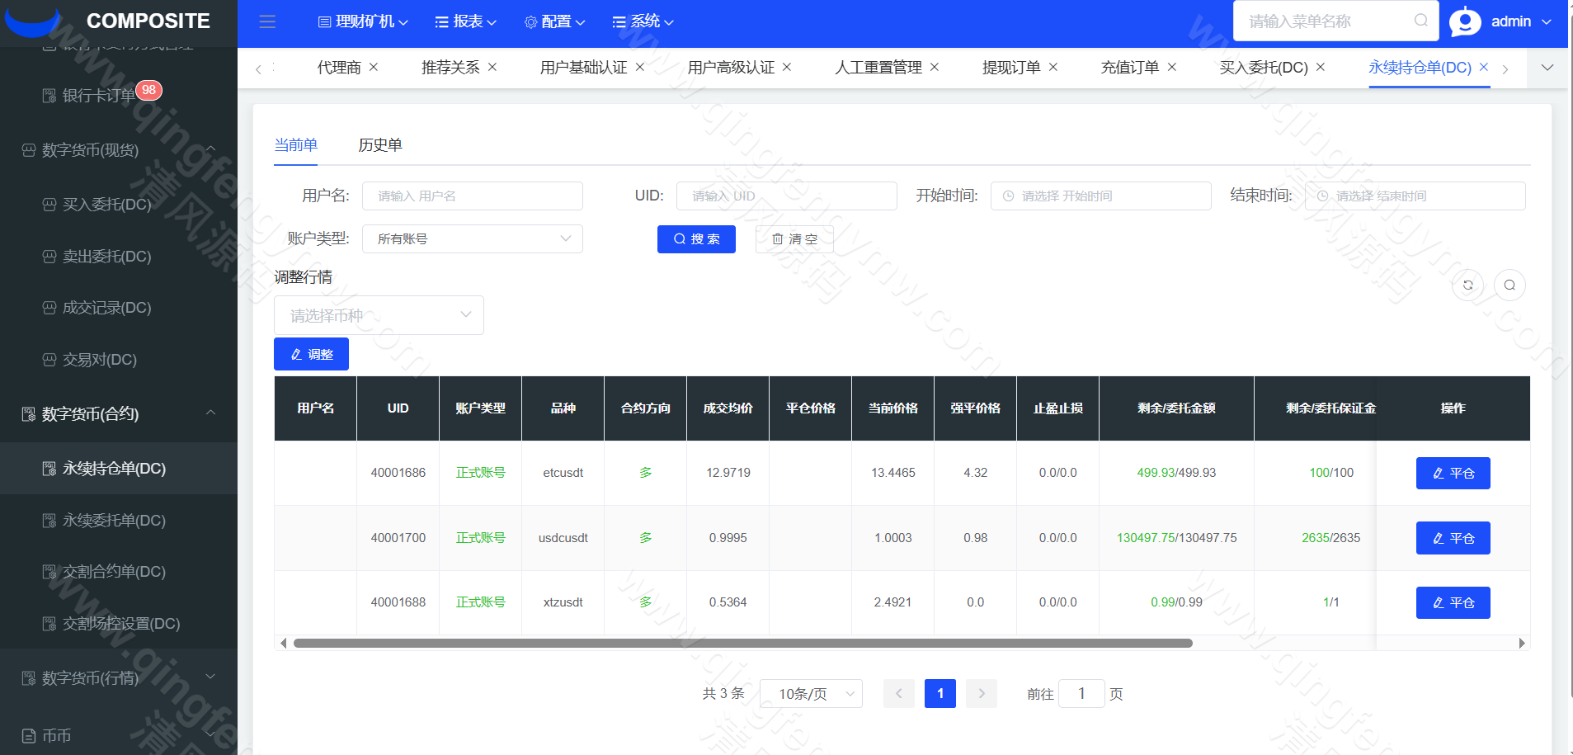Viewport: 1573px width, 755px height.
Task: Switch to the 历史单 tab
Action: (x=380, y=144)
